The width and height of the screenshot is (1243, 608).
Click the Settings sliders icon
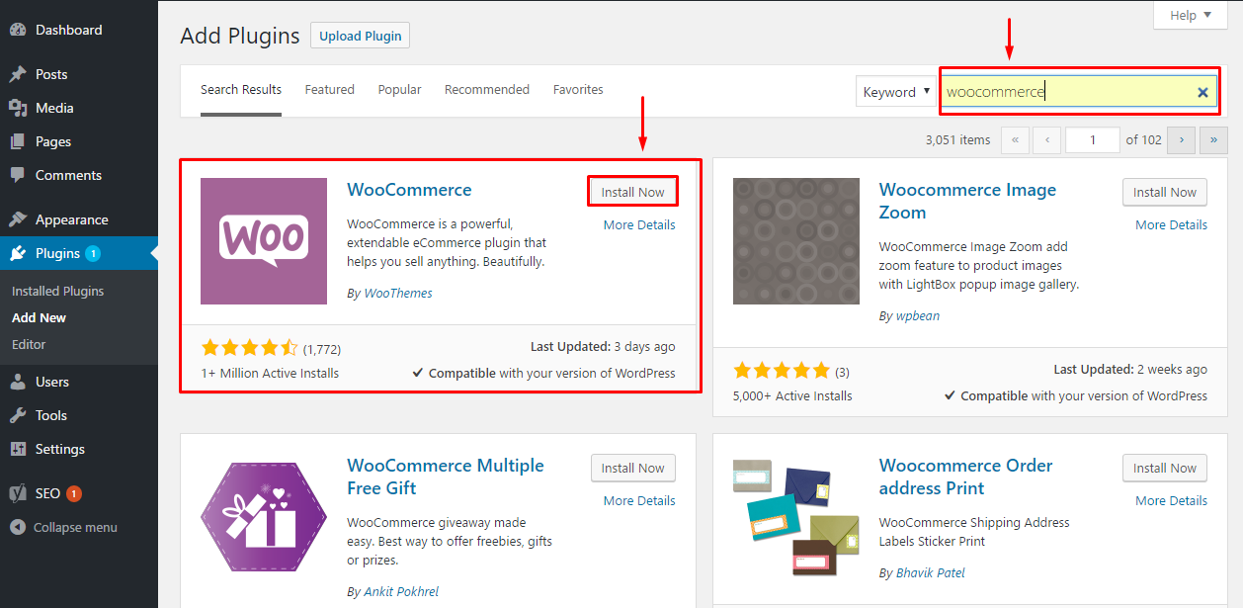tap(18, 449)
